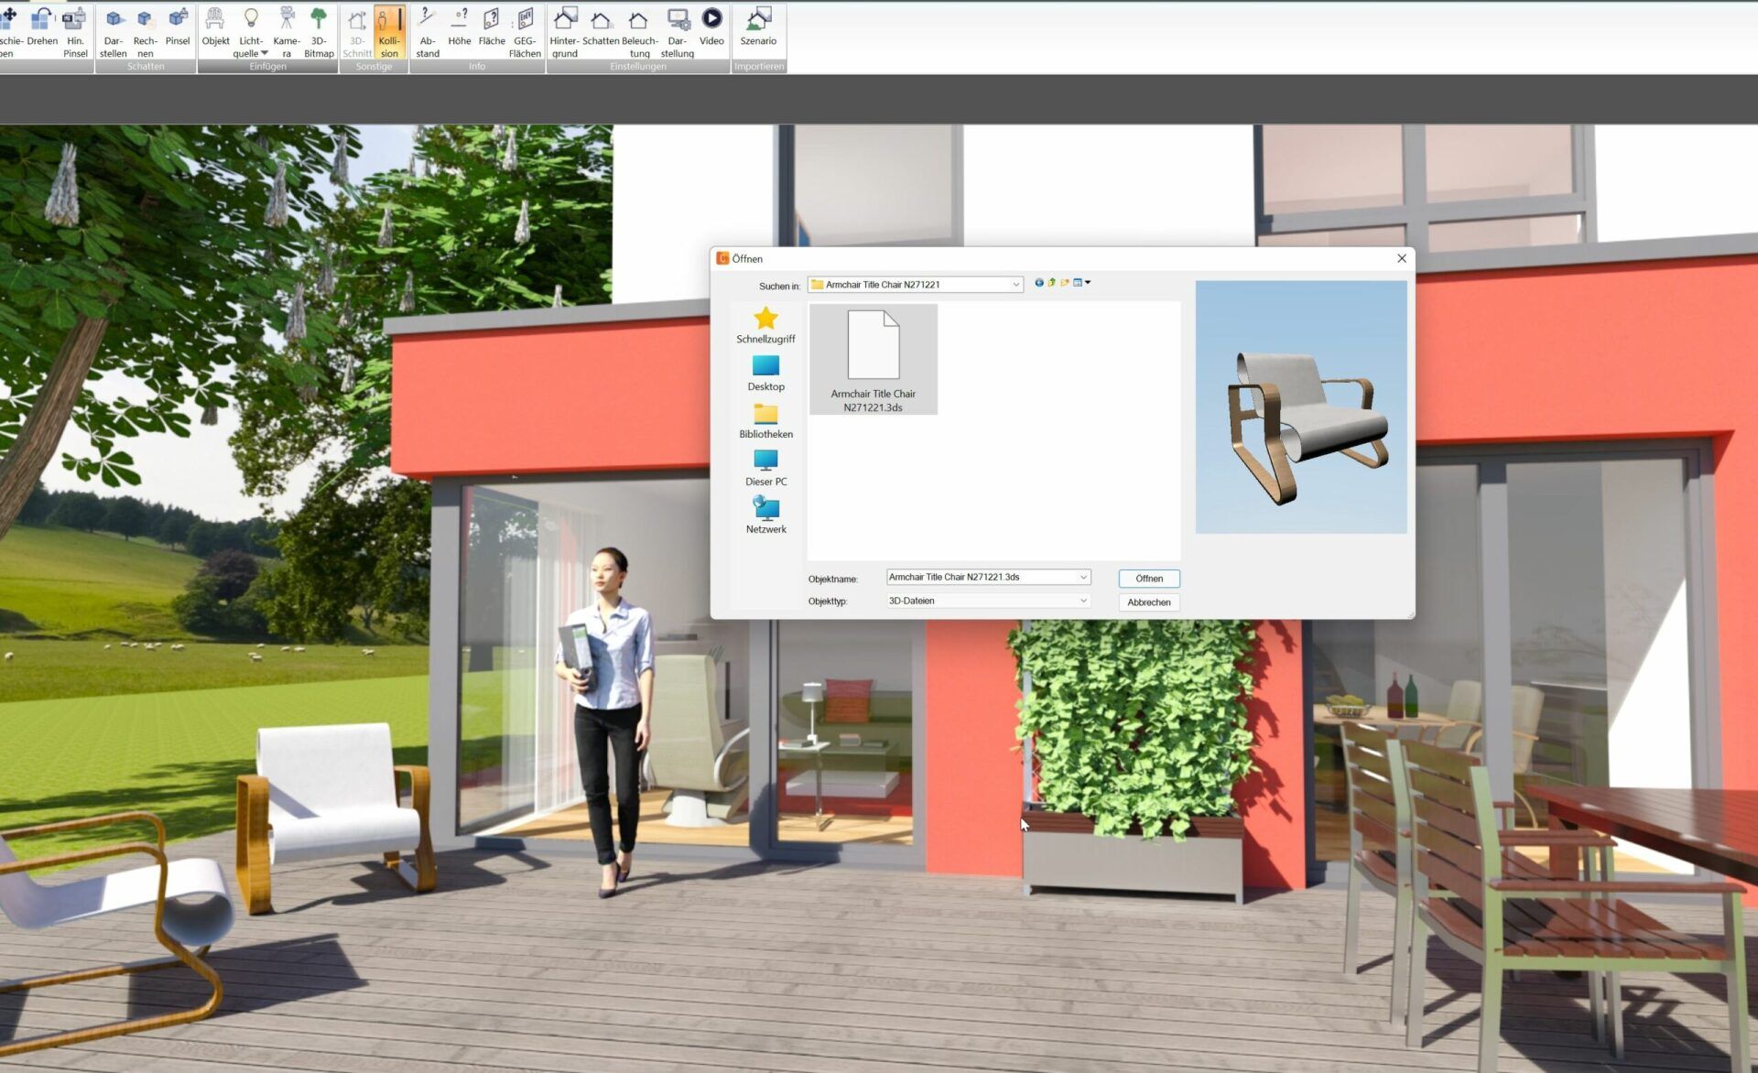The width and height of the screenshot is (1758, 1073).
Task: Expand the 'Suchen in' folder dropdown
Action: point(1015,285)
